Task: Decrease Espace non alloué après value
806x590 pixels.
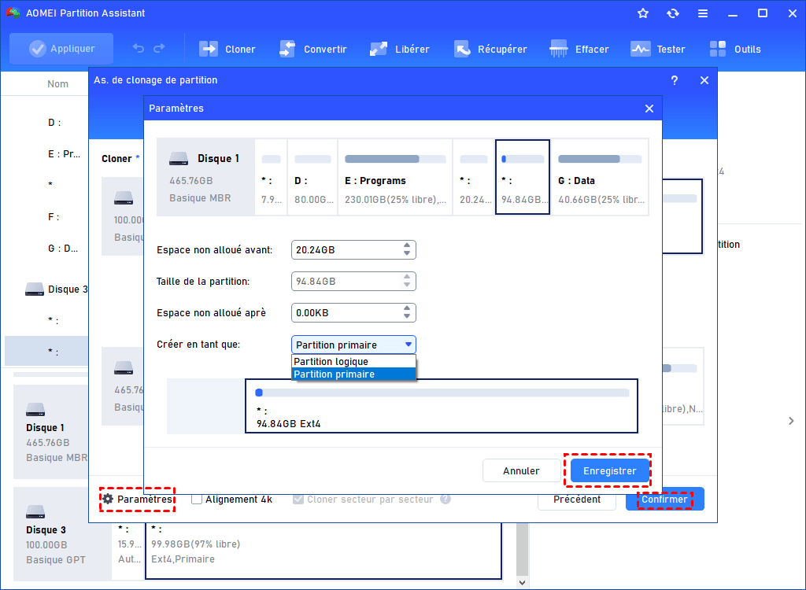Action: (x=407, y=316)
